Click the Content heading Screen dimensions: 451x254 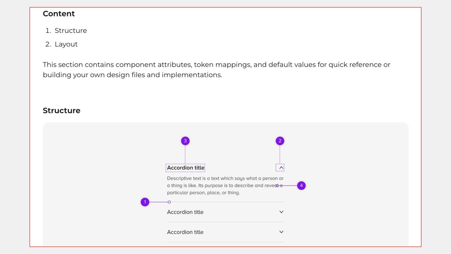pos(59,14)
